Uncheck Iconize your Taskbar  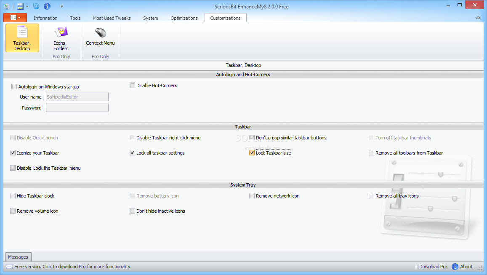coord(13,153)
